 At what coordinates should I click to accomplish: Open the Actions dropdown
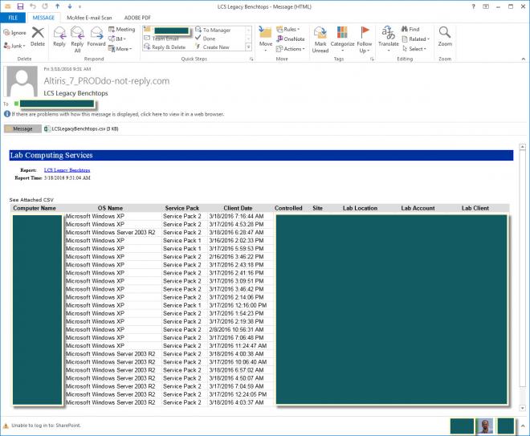coord(291,49)
